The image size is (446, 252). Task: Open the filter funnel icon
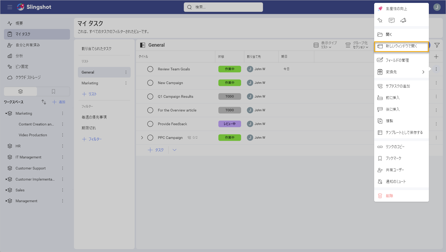coord(437,45)
